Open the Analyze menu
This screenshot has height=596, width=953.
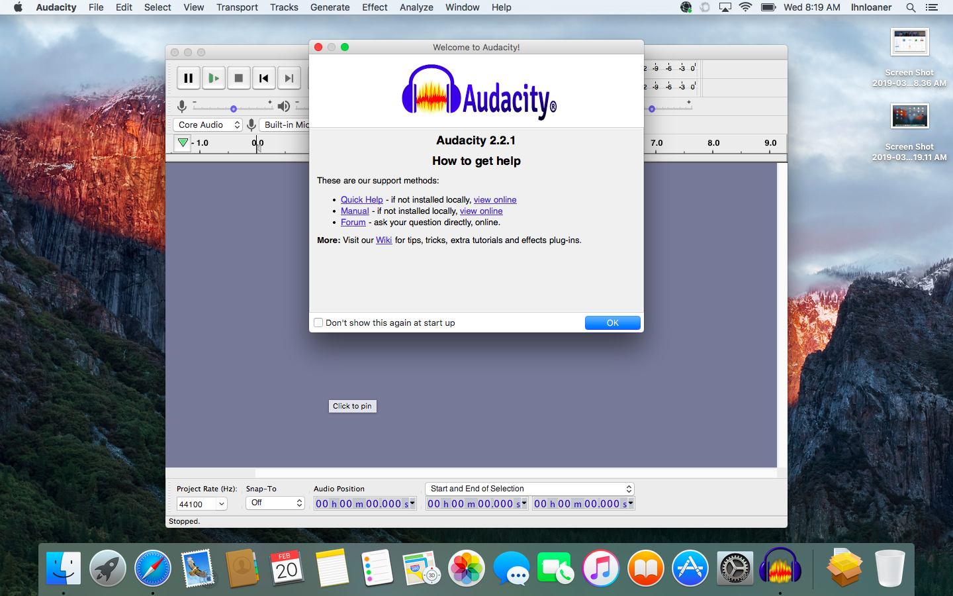[416, 7]
